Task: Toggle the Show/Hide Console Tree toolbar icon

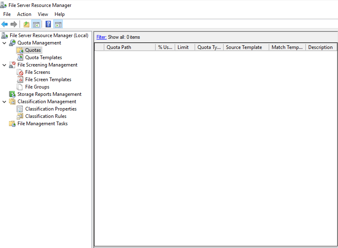Action: point(36,24)
